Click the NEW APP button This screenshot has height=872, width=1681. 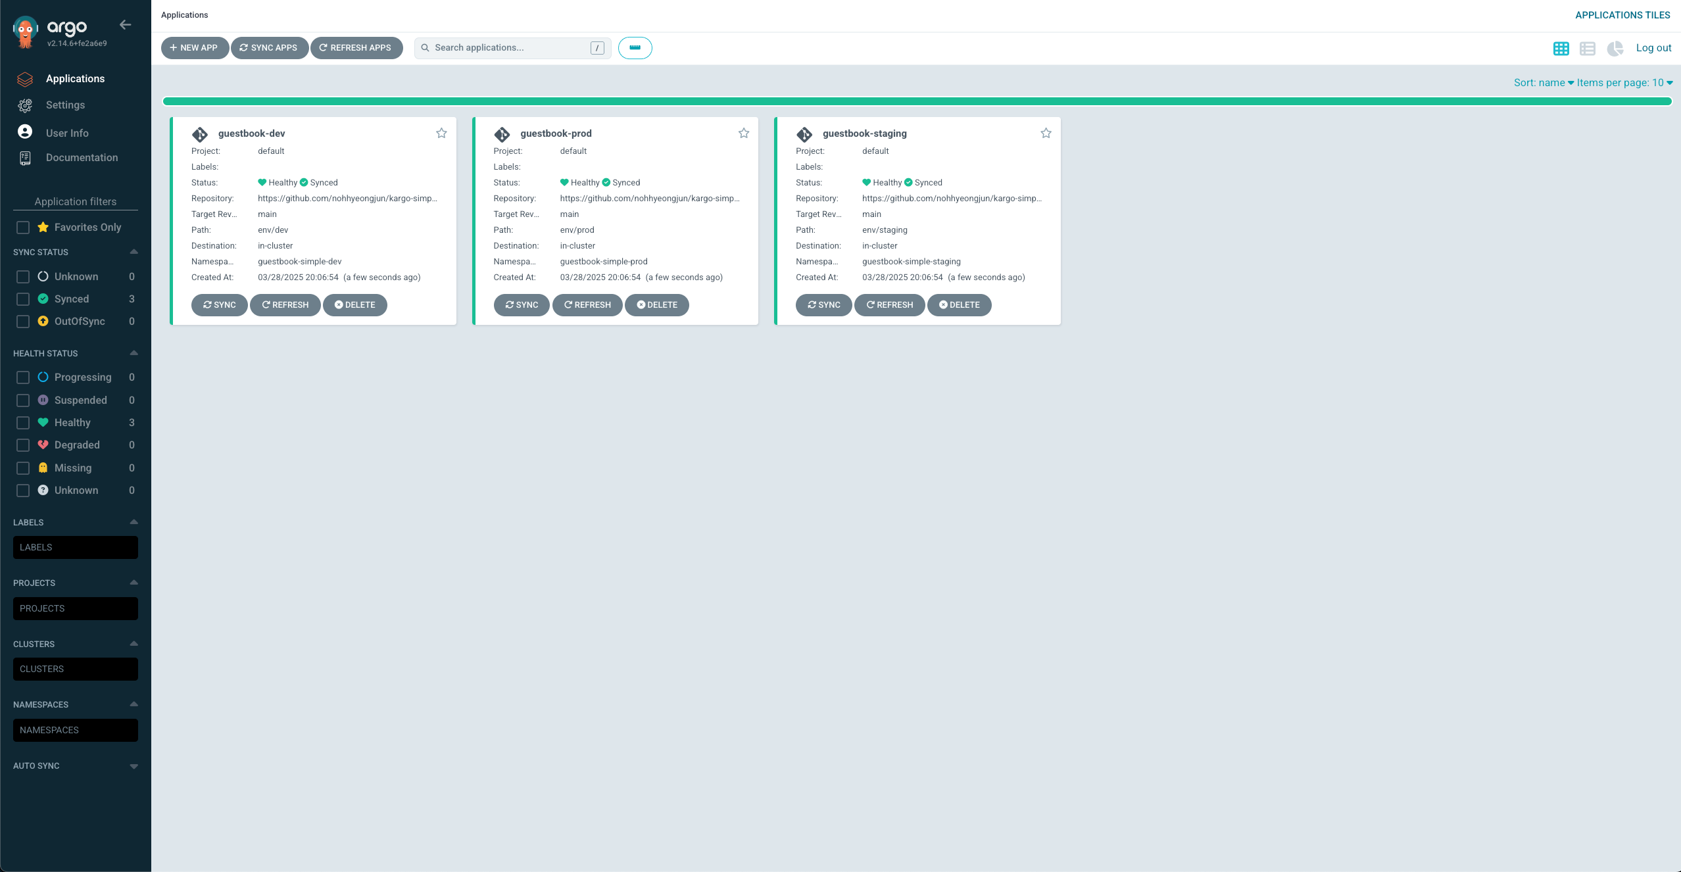(x=194, y=48)
